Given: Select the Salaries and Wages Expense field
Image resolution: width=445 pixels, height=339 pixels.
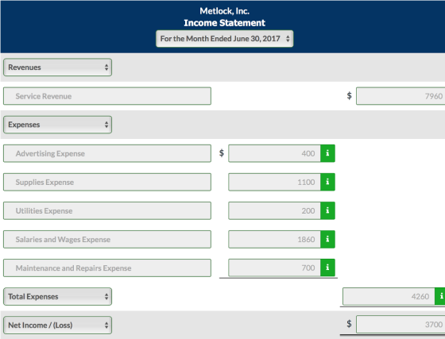Looking at the screenshot, I should click(x=107, y=239).
